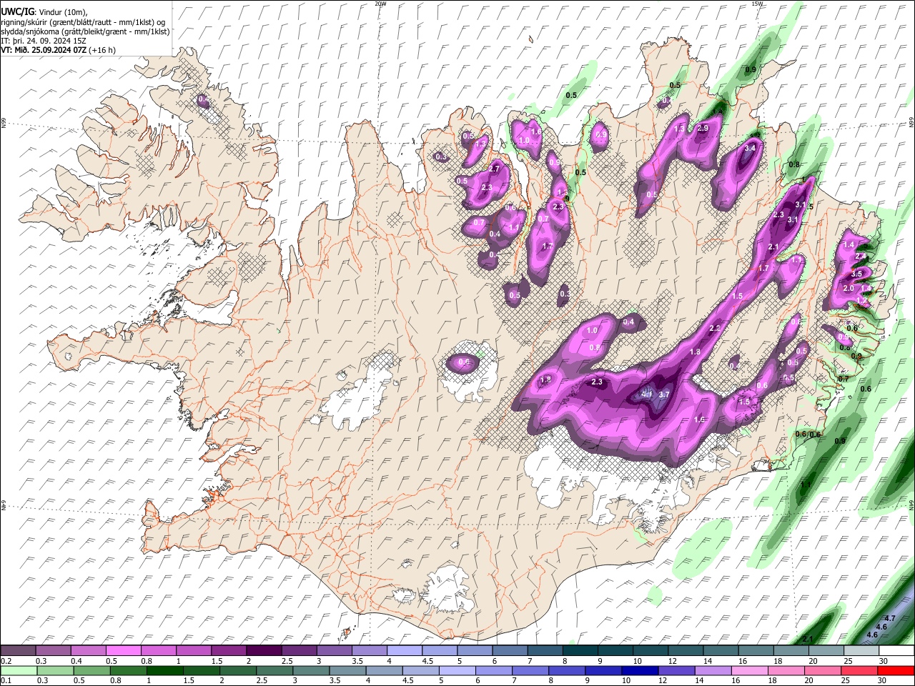915x686 pixels.
Task: Click the purple 12 swatch in the lower legend row
Action: [676, 671]
